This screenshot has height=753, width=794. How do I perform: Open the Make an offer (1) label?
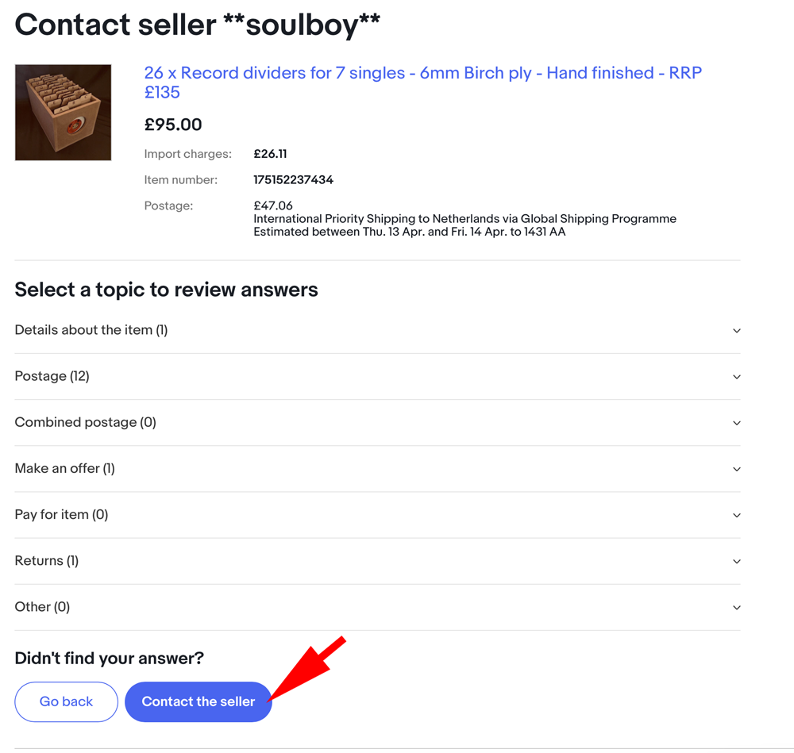click(x=65, y=468)
